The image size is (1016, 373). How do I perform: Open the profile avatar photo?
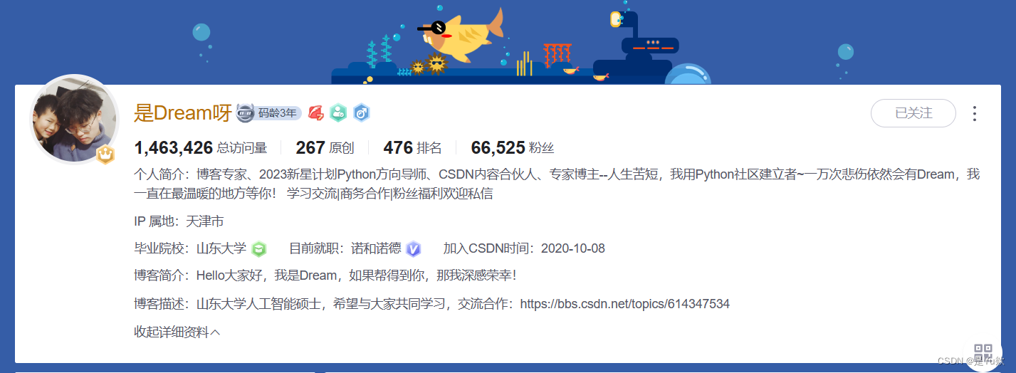[73, 119]
